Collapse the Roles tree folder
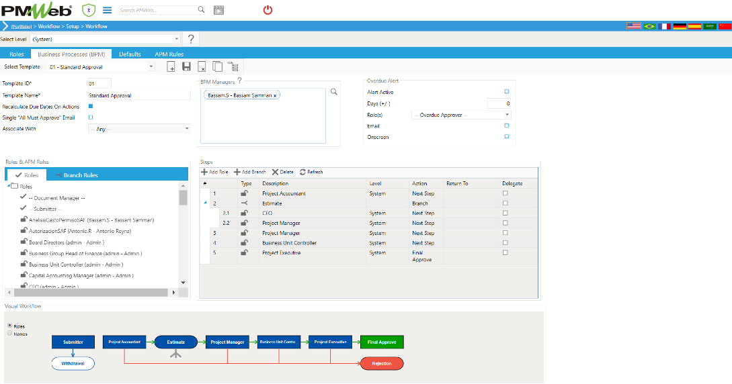732x384 pixels. pos(9,185)
